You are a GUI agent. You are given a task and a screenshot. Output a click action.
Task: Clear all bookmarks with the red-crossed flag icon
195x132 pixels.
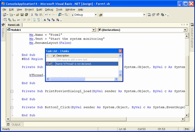coord(57,20)
